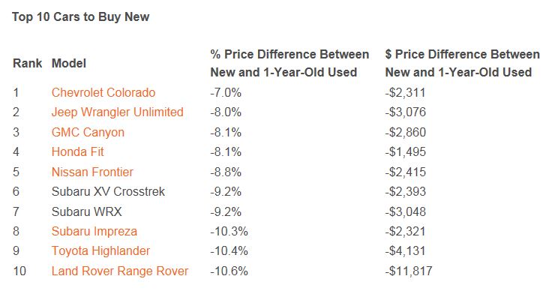Image resolution: width=555 pixels, height=303 pixels.
Task: Click the Jeep Wrangler Unlimited link
Action: (x=117, y=112)
